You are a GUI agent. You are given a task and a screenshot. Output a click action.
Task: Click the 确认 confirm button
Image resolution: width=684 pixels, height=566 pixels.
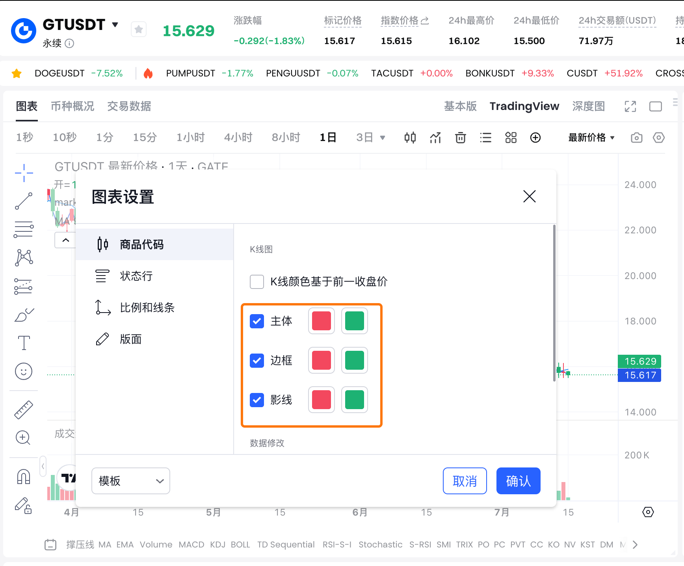click(x=518, y=481)
